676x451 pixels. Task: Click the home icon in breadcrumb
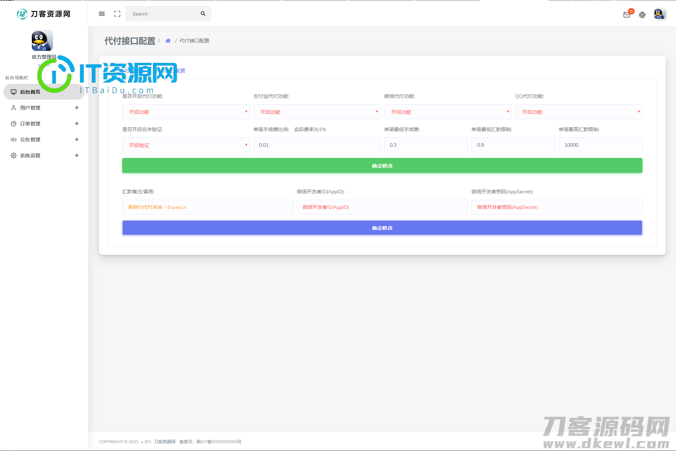pyautogui.click(x=168, y=41)
